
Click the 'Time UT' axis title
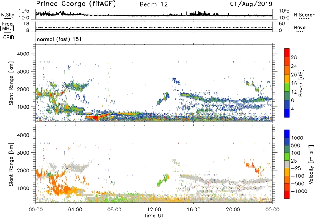coord(154,215)
